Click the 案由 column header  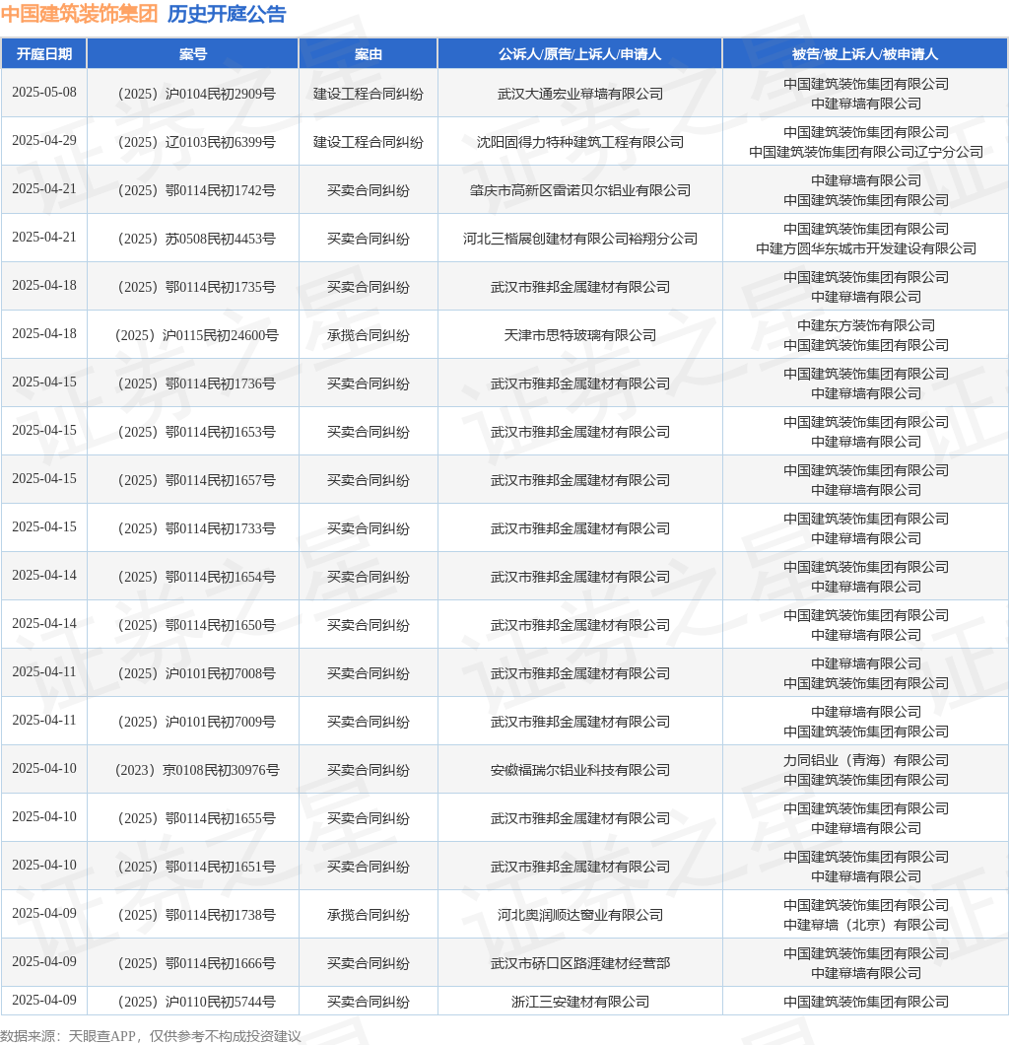pyautogui.click(x=368, y=54)
